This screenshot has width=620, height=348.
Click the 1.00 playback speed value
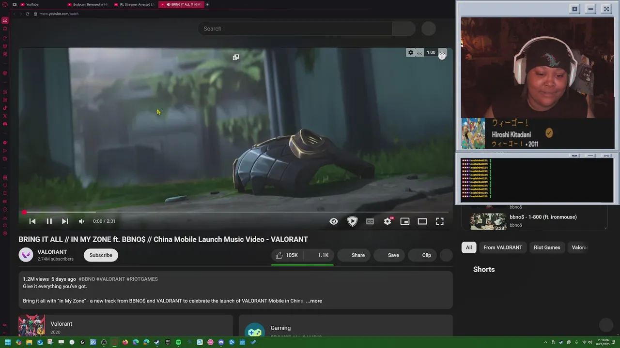click(431, 53)
